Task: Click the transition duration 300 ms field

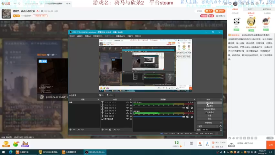Action: click(x=210, y=130)
